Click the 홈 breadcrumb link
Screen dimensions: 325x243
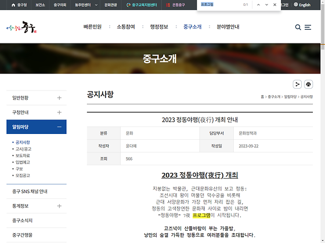pyautogui.click(x=262, y=97)
